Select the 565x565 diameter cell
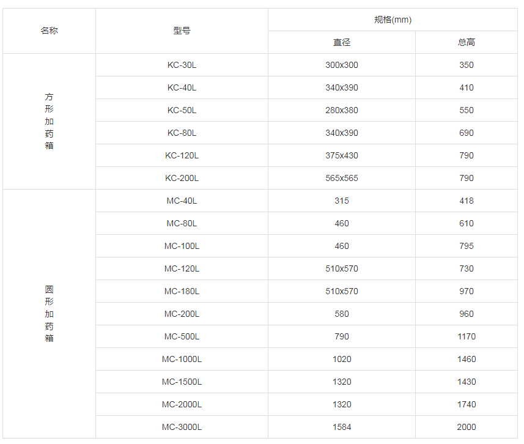 pyautogui.click(x=342, y=178)
